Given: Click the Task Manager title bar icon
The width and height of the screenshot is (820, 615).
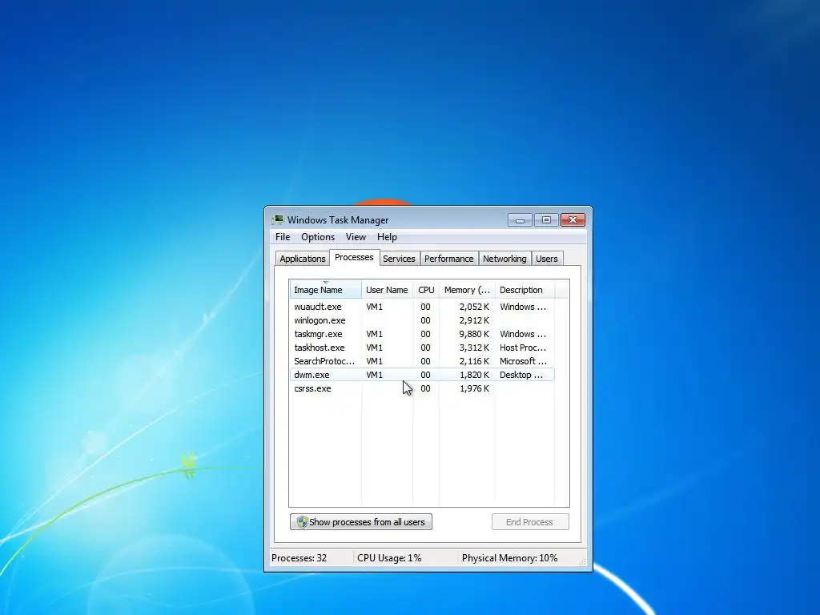Looking at the screenshot, I should 278,219.
